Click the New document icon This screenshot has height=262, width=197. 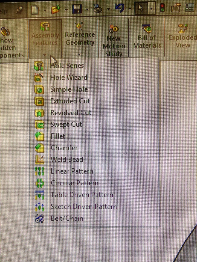pyautogui.click(x=35, y=9)
